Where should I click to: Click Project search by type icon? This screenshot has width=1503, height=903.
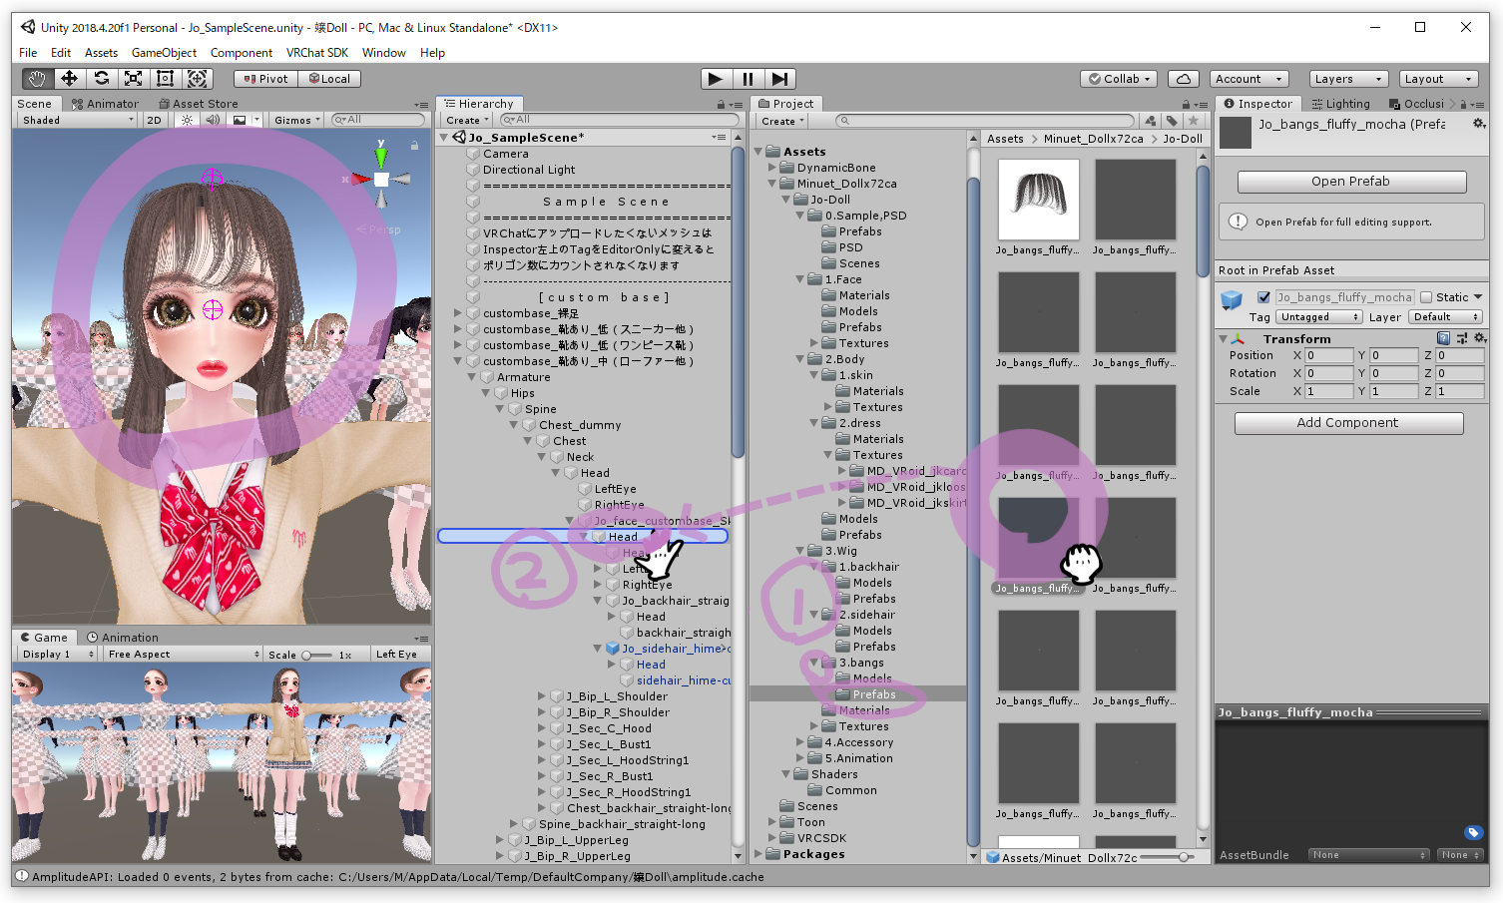(1150, 121)
